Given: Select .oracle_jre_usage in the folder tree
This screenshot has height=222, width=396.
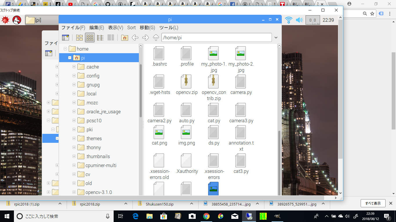Looking at the screenshot, I should pos(103,112).
